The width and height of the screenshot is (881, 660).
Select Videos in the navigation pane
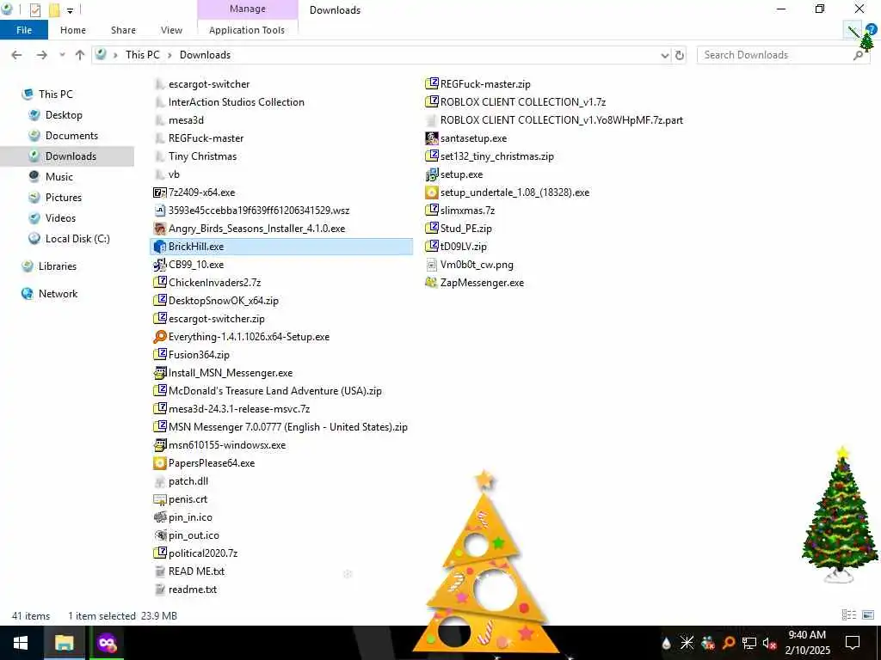60,218
